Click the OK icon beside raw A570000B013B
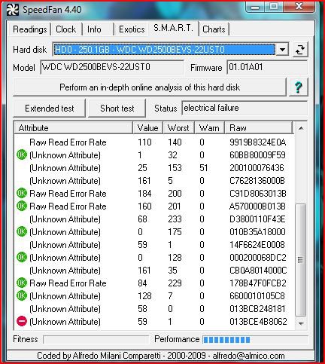325x364 pixels. (22, 206)
